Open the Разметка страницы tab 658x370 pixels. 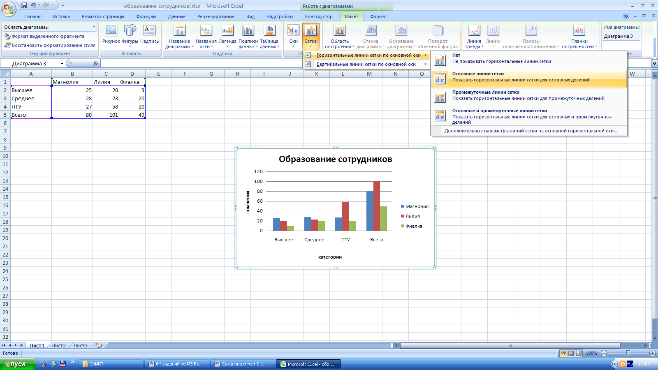[103, 16]
